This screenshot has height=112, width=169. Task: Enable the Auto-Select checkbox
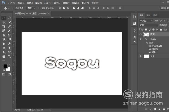tap(13, 8)
